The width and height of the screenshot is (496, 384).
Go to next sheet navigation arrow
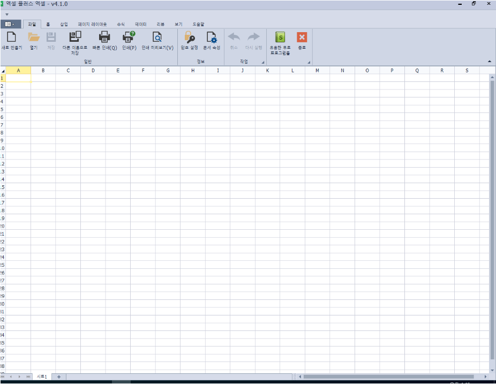[19, 377]
